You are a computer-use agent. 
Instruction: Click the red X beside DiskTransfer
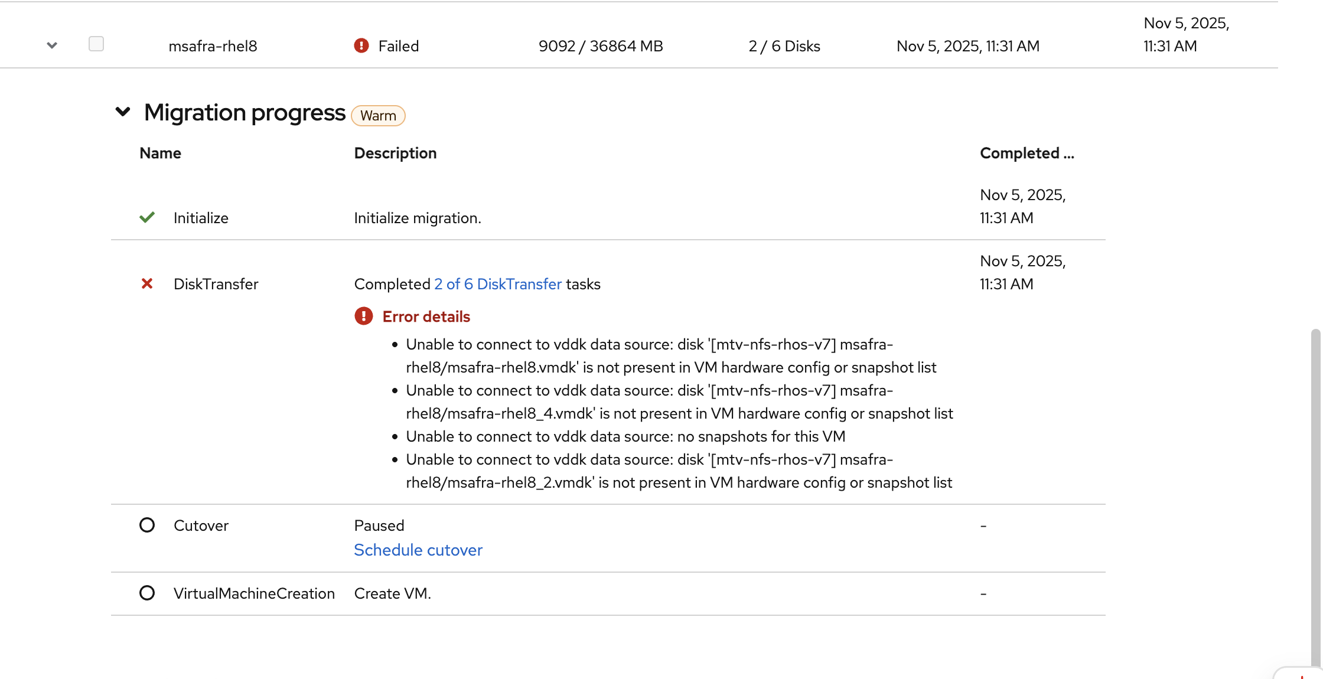coord(147,284)
